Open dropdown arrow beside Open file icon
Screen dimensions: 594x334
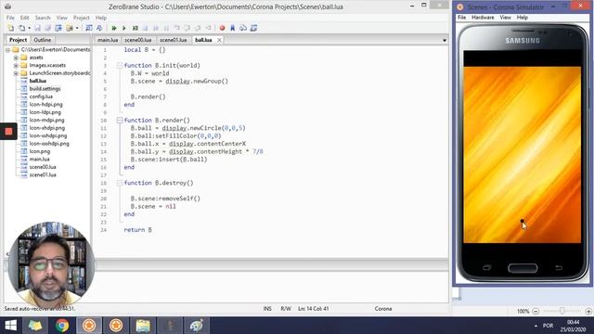pos(29,28)
